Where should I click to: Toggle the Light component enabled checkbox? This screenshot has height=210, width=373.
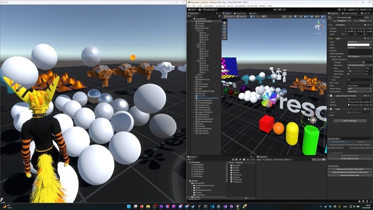(x=334, y=38)
